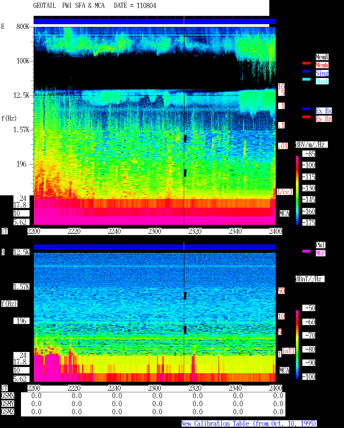This screenshot has width=344, height=428.
Task: Click the dBnT/√Hz unit label
Action: tap(310, 279)
